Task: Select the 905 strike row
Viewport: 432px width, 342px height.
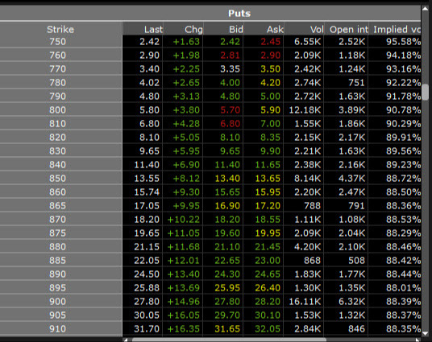Action: (x=210, y=315)
